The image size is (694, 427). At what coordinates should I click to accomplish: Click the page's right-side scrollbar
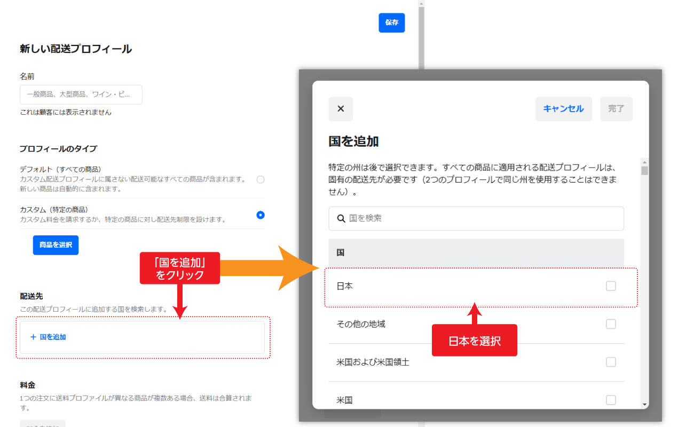422,32
